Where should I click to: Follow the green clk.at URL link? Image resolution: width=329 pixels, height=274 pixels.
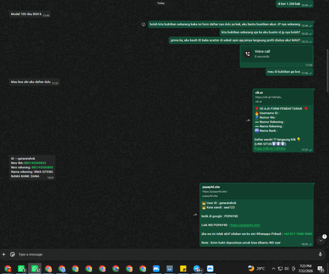tap(270, 148)
